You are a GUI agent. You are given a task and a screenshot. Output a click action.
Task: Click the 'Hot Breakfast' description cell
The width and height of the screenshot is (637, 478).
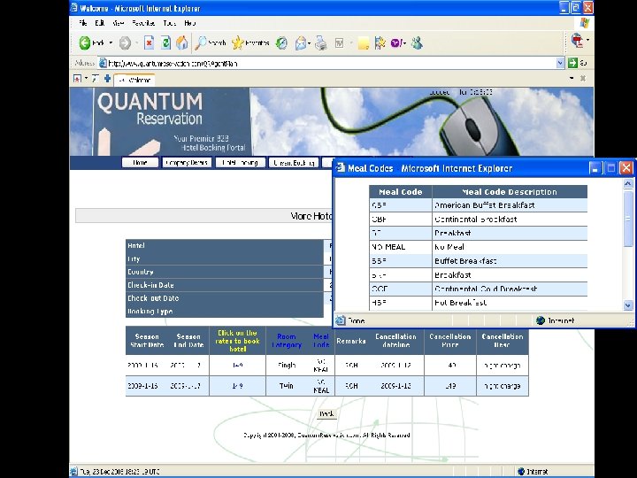pos(510,303)
